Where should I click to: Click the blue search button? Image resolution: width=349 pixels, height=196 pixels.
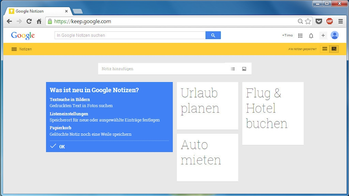pos(213,35)
